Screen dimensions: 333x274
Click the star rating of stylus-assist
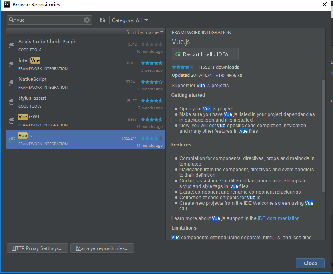pyautogui.click(x=152, y=101)
